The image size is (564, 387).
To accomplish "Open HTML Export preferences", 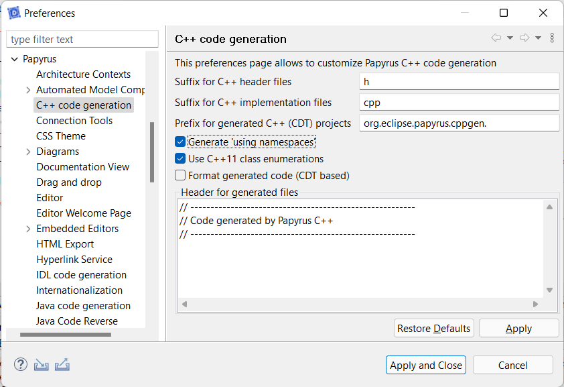I will pyautogui.click(x=65, y=244).
